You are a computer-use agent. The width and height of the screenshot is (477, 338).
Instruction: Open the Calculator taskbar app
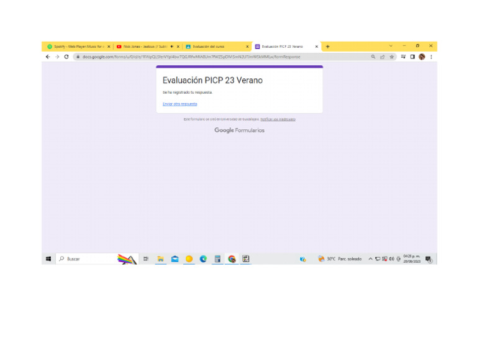(217, 259)
